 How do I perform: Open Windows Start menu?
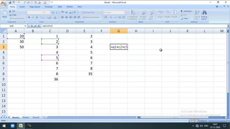pos(4,126)
